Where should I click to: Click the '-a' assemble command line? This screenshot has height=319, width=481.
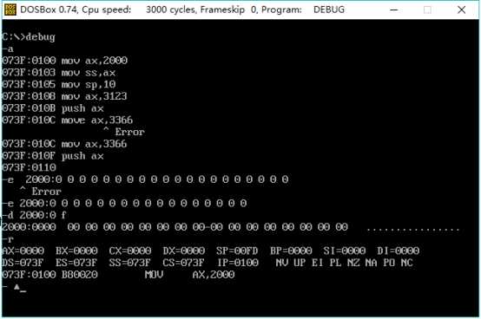click(x=8, y=49)
